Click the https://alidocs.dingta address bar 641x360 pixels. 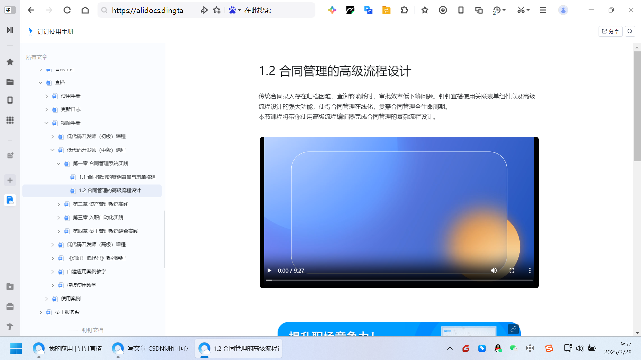pyautogui.click(x=148, y=10)
